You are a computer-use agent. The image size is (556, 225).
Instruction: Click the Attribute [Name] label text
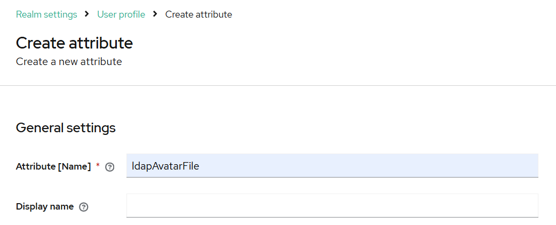53,166
